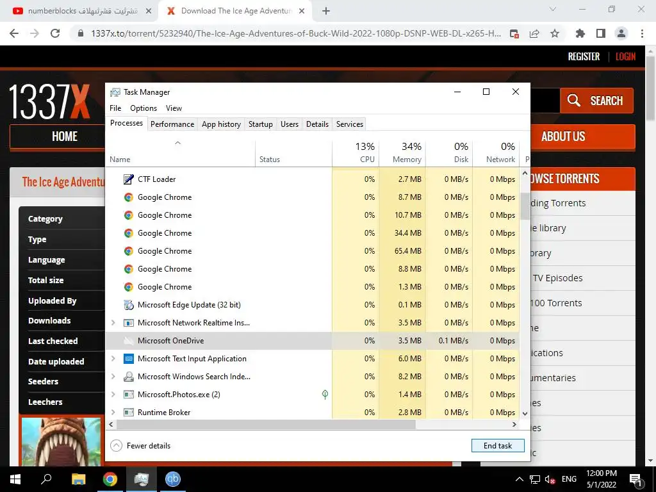Close the numberblocks YouTube tab
This screenshot has width=656, height=492.
pos(149,11)
